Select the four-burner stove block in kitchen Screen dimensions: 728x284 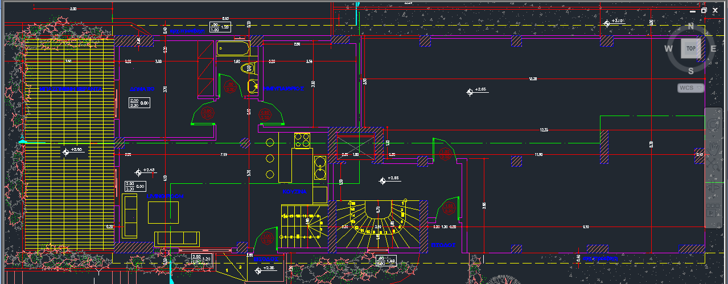tap(302, 139)
